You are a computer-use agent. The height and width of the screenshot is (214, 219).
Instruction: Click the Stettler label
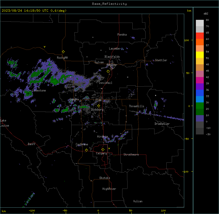161,60
